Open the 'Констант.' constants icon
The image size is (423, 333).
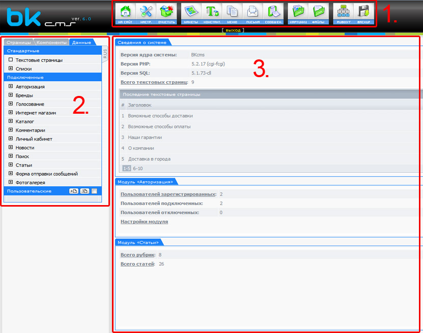(x=212, y=14)
